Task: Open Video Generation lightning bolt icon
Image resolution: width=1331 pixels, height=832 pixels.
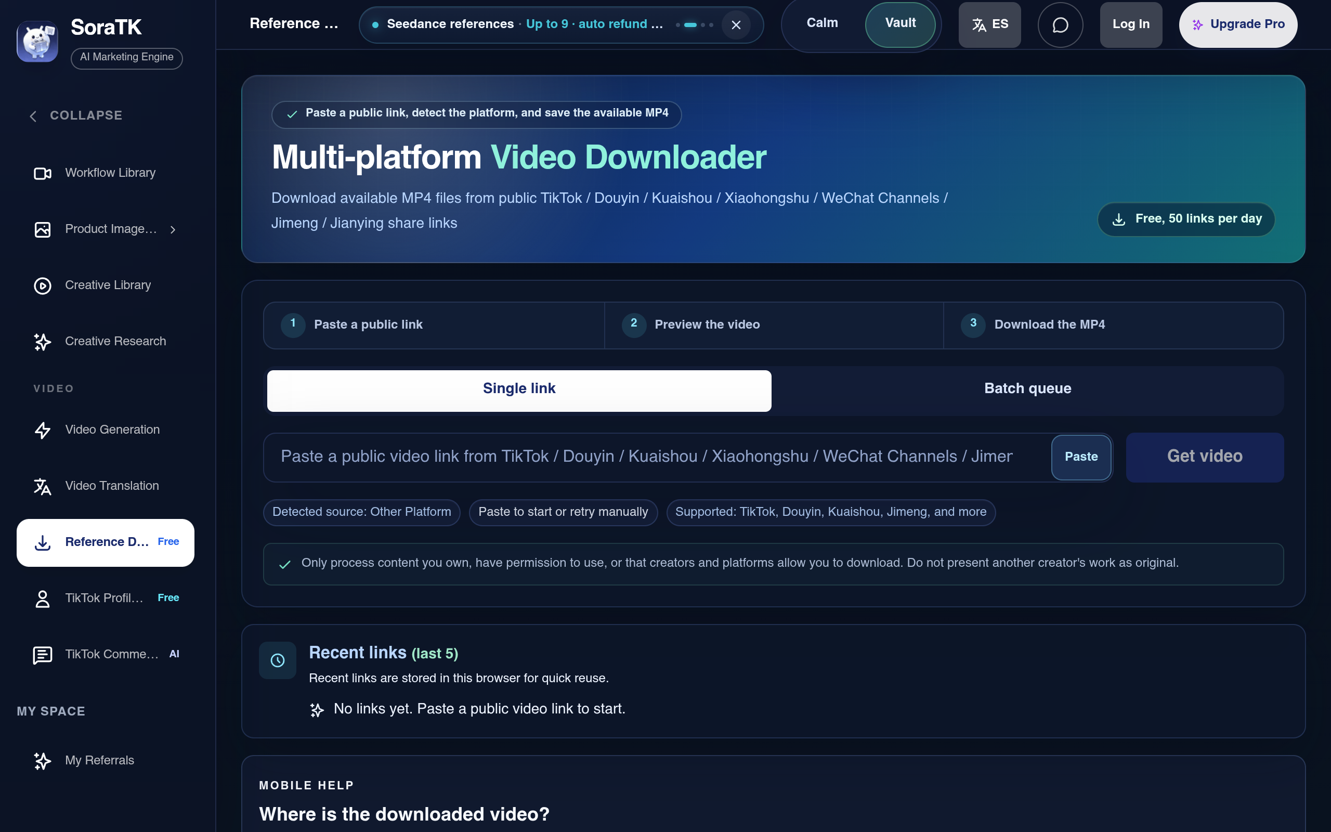Action: pos(42,430)
